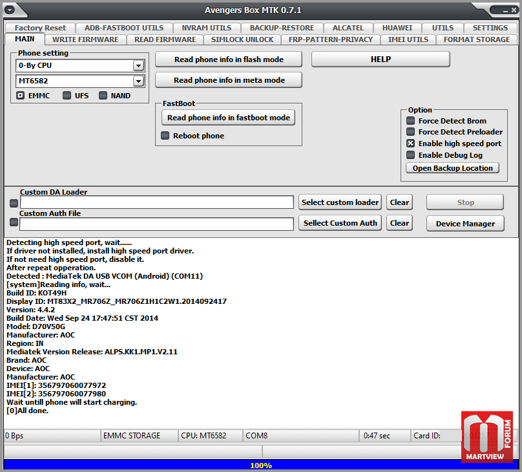Click the 0:47 sec timer cell
Viewport: 522px width, 472px height.
point(385,436)
